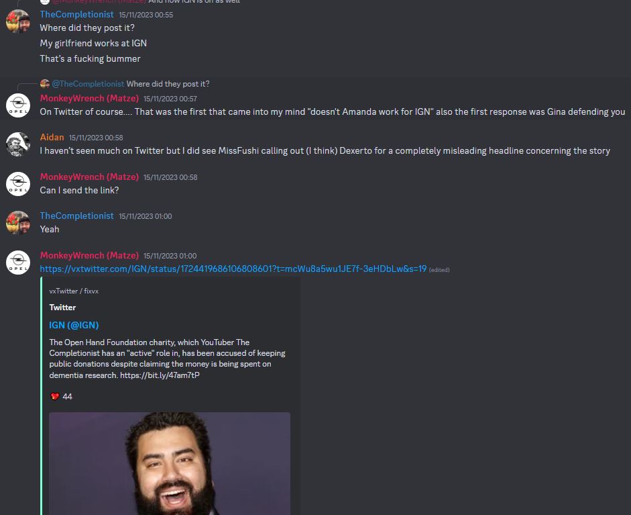Viewport: 631px width, 515px height.
Task: Click the vxTwitter / fixvx provider label
Action: pyautogui.click(x=74, y=291)
